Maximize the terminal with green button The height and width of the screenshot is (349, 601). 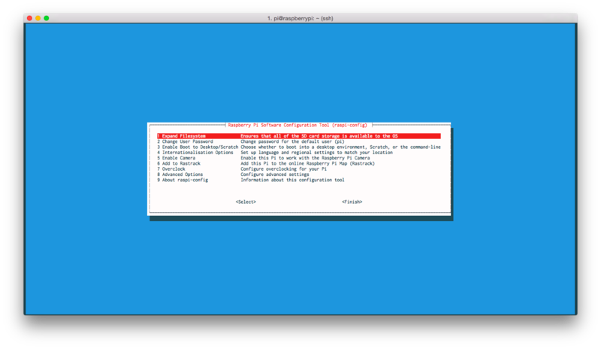tap(47, 18)
